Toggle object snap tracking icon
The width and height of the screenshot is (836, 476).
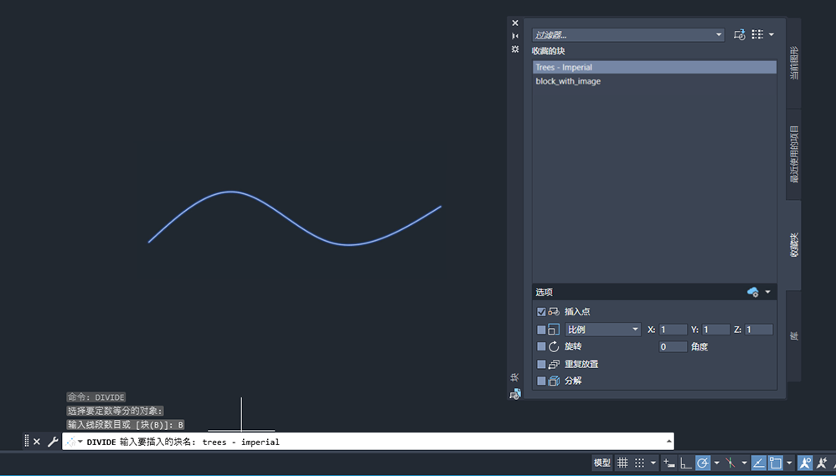(759, 463)
